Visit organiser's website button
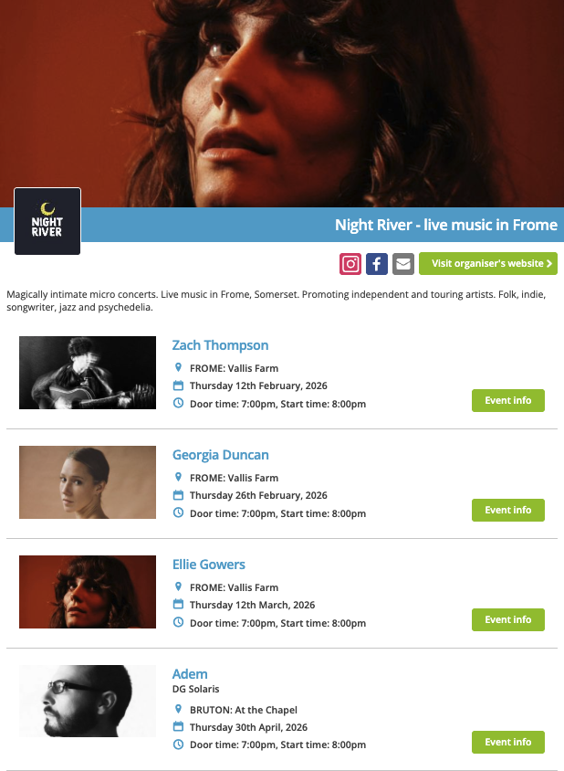The height and width of the screenshot is (771, 564). [x=488, y=264]
